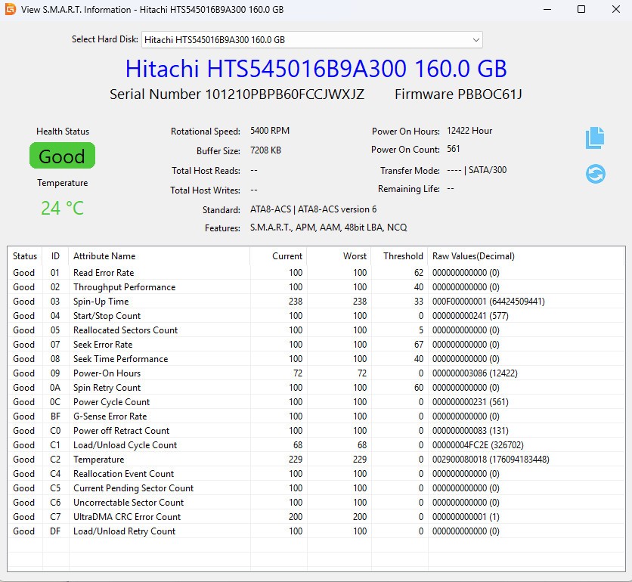This screenshot has width=632, height=582.
Task: Select the Current Pending Sector Count row
Action: point(316,488)
